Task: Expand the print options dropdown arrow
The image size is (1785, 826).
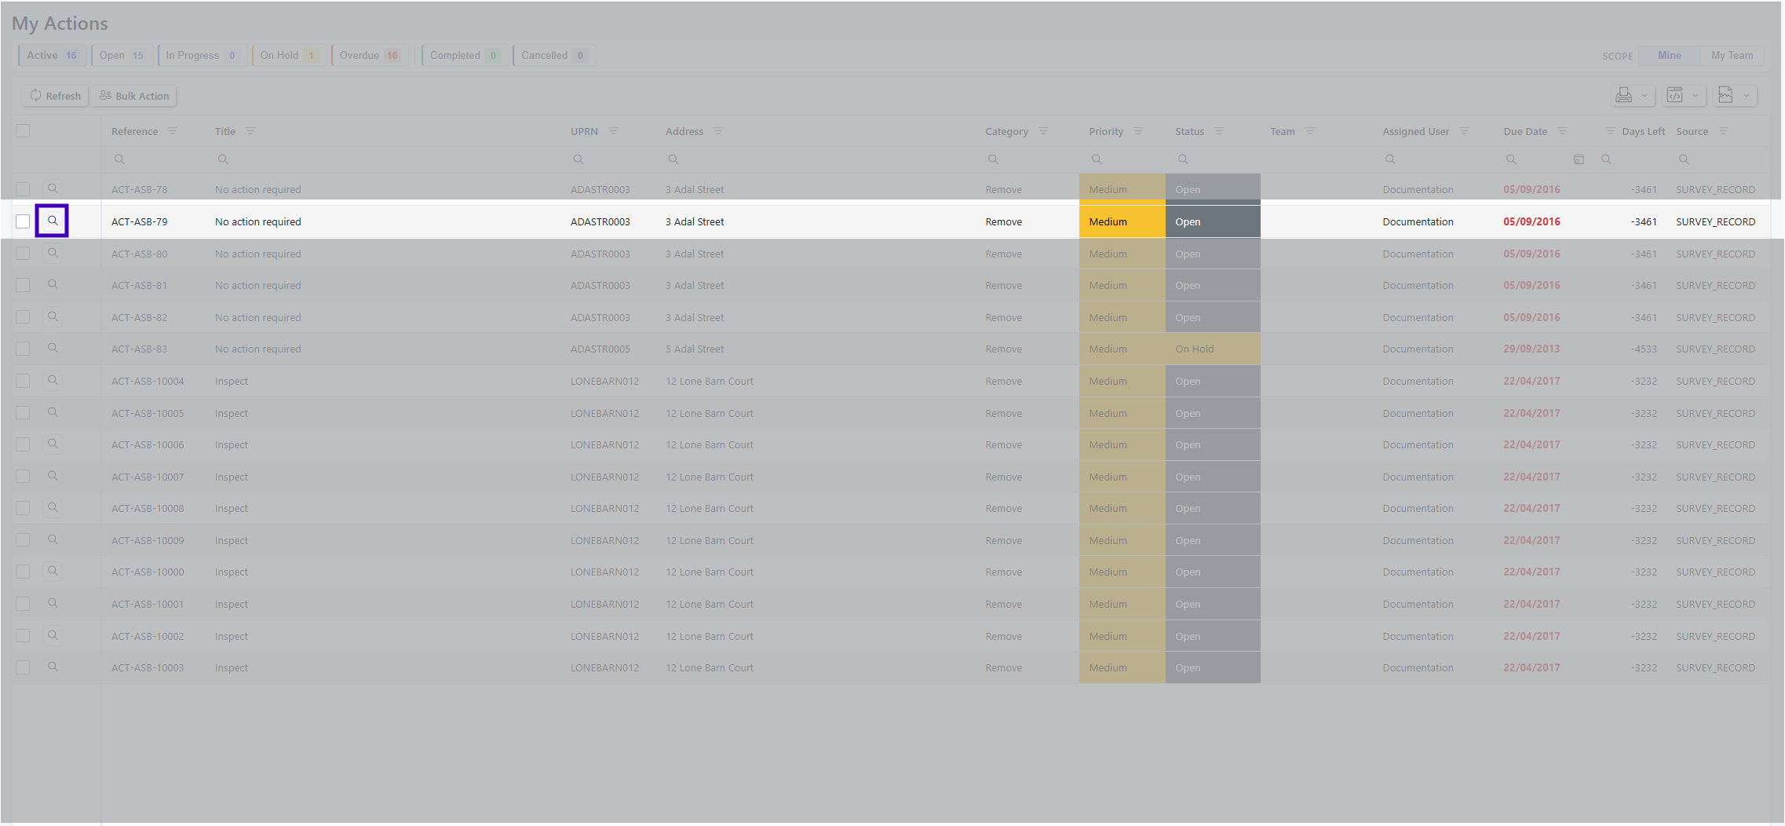Action: (1644, 96)
